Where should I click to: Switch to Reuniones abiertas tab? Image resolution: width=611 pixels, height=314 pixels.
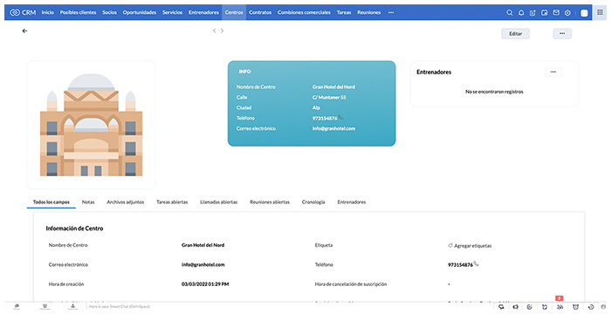point(270,202)
